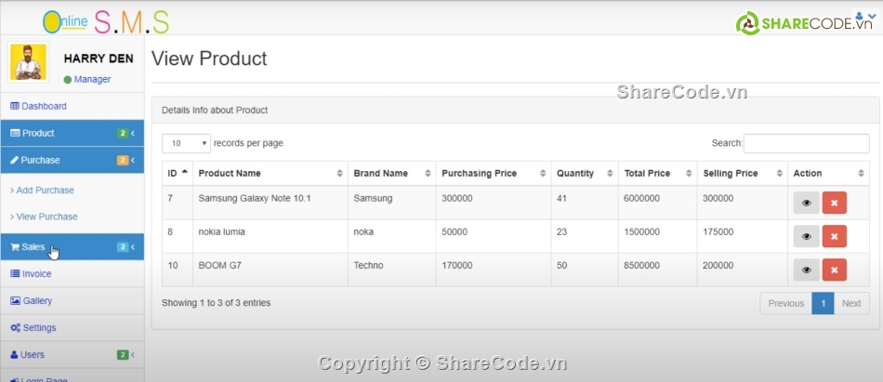The height and width of the screenshot is (382, 883).
Task: View BOOM G7 details via eye button
Action: point(807,270)
